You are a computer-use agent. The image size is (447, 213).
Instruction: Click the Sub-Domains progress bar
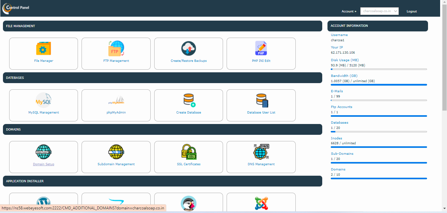379,163
